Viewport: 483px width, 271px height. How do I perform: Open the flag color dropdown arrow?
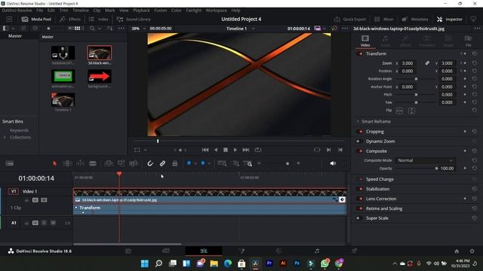click(x=195, y=163)
